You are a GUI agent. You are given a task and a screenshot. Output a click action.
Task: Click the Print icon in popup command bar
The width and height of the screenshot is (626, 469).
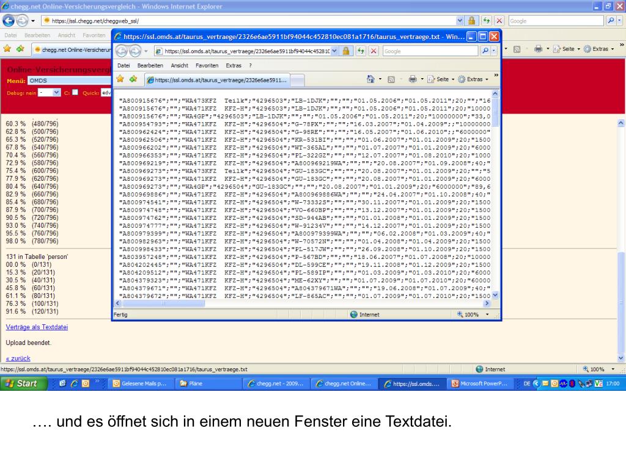click(413, 79)
